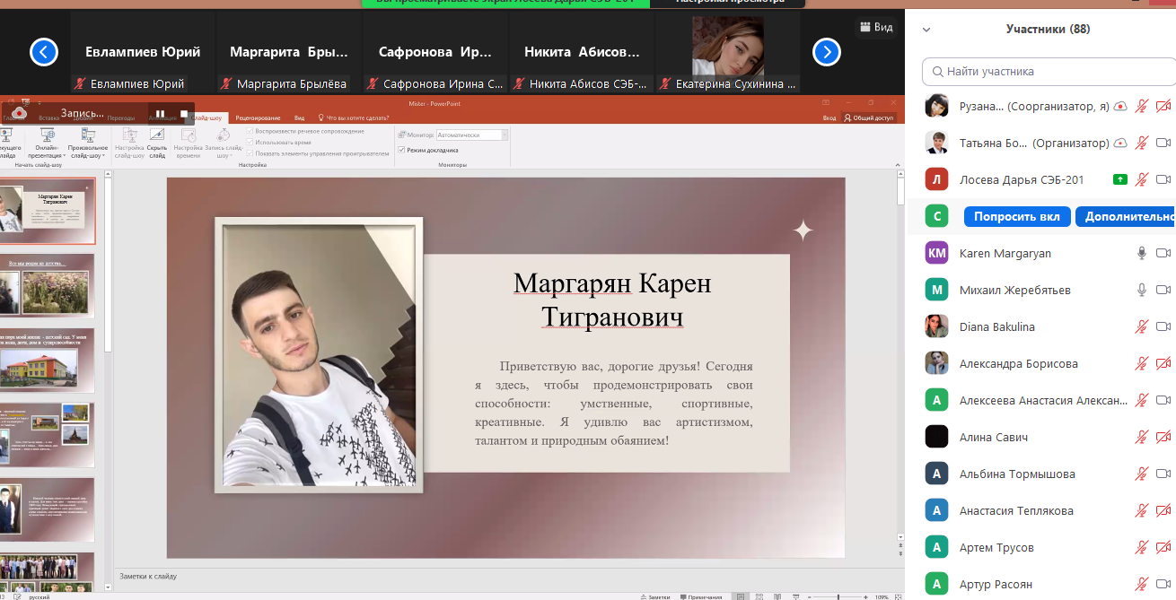This screenshot has width=1176, height=600.
Task: Collapse the Участники panel chevron
Action: (x=926, y=30)
